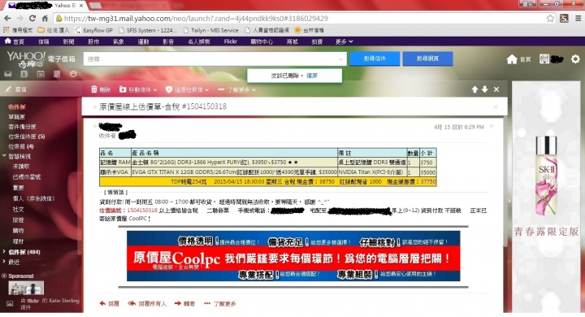The height and width of the screenshot is (317, 585).
Task: Go to next message with down arrow
Action: click(484, 89)
